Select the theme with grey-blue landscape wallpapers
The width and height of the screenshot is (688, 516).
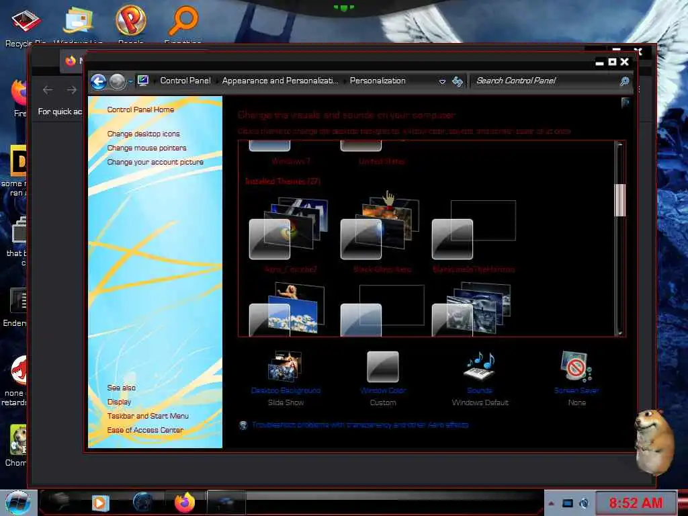click(x=472, y=309)
